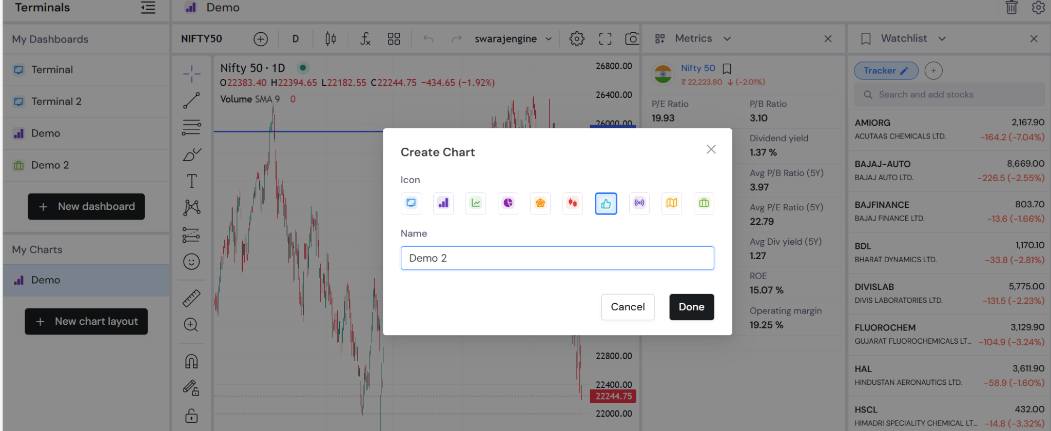This screenshot has width=1051, height=431.
Task: Choose the broadcast signal icon option
Action: pyautogui.click(x=639, y=203)
